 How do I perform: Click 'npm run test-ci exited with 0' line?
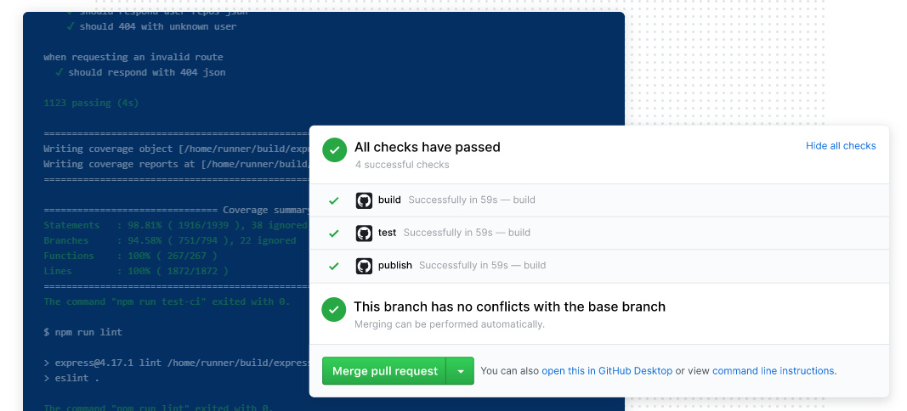pos(167,301)
